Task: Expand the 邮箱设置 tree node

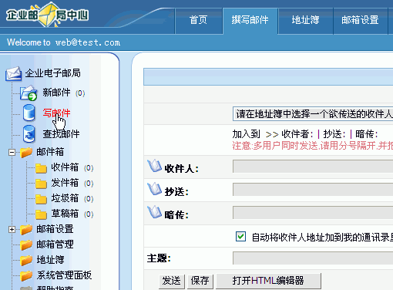Action: point(12,229)
